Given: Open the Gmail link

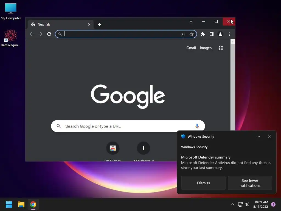Looking at the screenshot, I should pos(191,48).
